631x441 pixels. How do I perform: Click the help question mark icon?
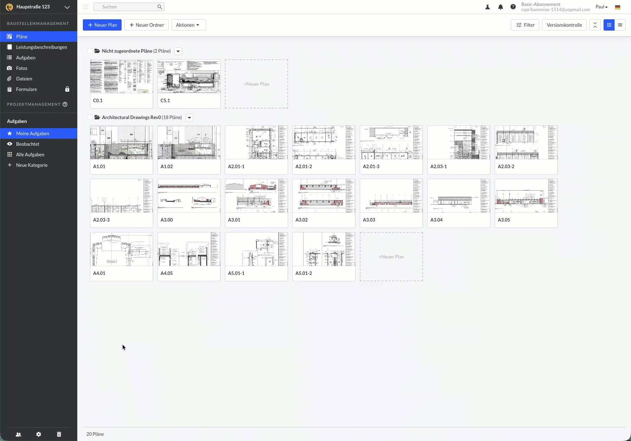coord(513,7)
